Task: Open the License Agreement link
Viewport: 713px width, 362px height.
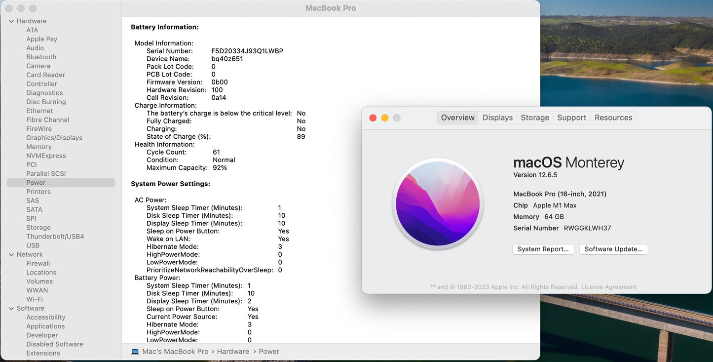Action: click(x=608, y=287)
